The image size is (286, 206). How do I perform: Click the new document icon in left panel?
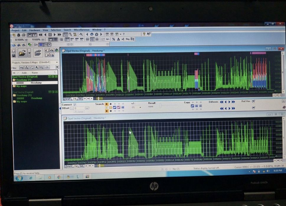[14, 51]
